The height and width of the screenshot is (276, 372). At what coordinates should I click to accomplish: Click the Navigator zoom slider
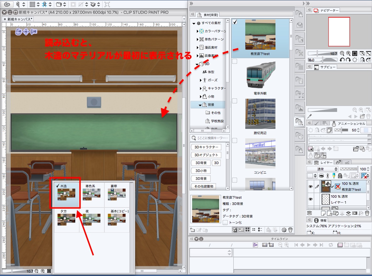pyautogui.click(x=318, y=53)
